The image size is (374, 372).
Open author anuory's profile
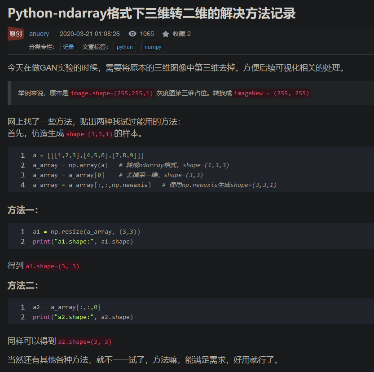pyautogui.click(x=39, y=34)
